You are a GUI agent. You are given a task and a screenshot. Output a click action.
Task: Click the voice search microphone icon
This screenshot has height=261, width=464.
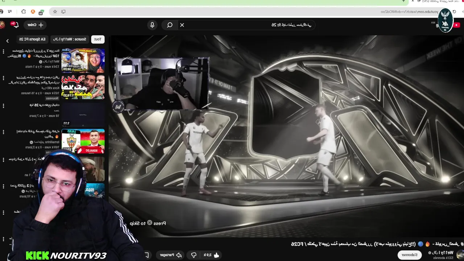(152, 25)
